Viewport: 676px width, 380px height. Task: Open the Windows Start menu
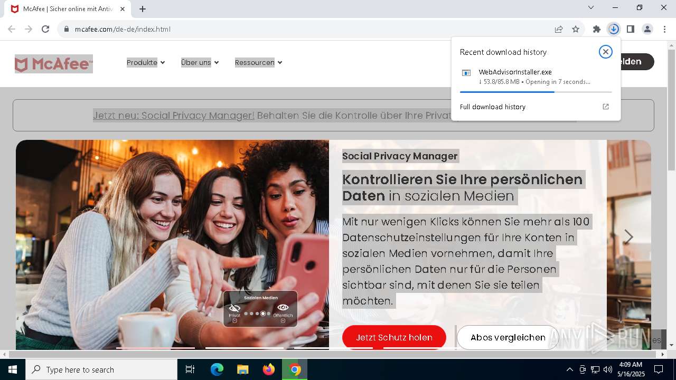click(13, 369)
